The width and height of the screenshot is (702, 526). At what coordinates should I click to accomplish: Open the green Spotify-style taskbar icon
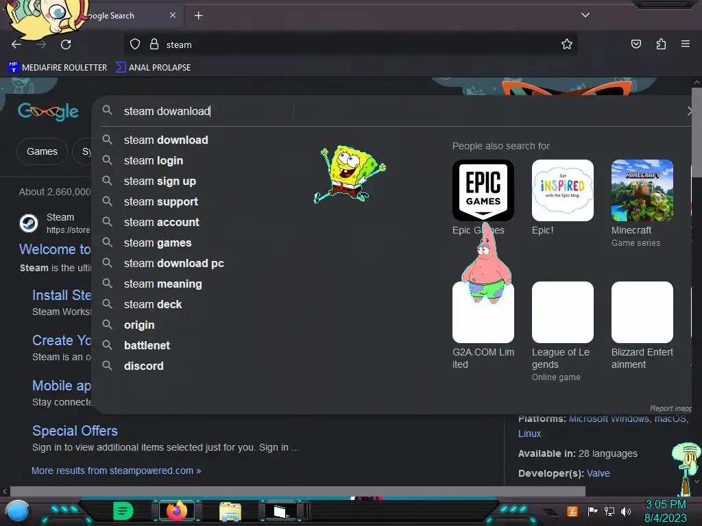coord(123,511)
